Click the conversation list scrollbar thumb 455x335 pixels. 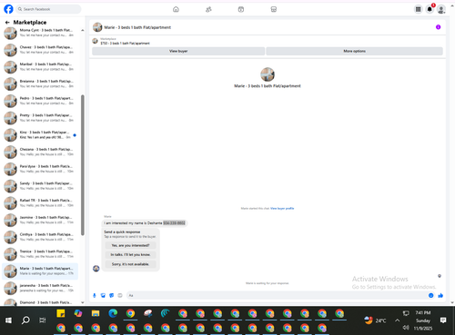[x=82, y=165]
